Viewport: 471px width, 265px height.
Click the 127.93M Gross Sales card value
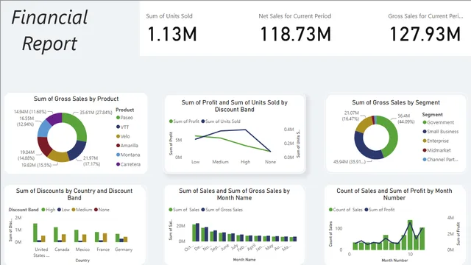click(x=425, y=34)
